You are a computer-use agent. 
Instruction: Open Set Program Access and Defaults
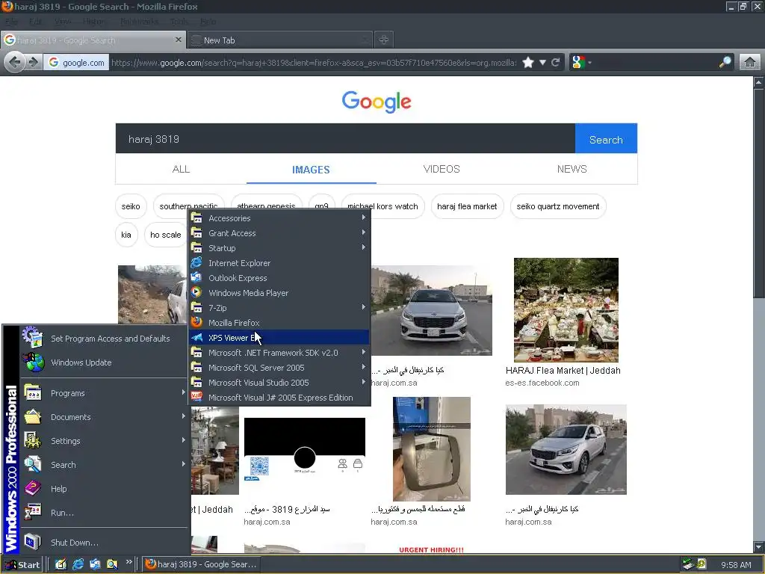point(103,339)
